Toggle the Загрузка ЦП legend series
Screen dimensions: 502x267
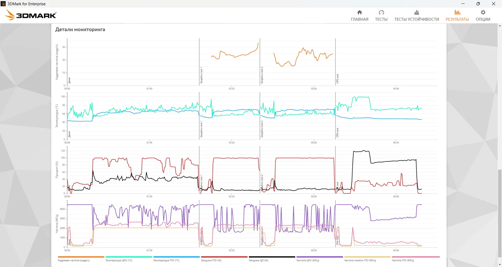(x=272, y=259)
